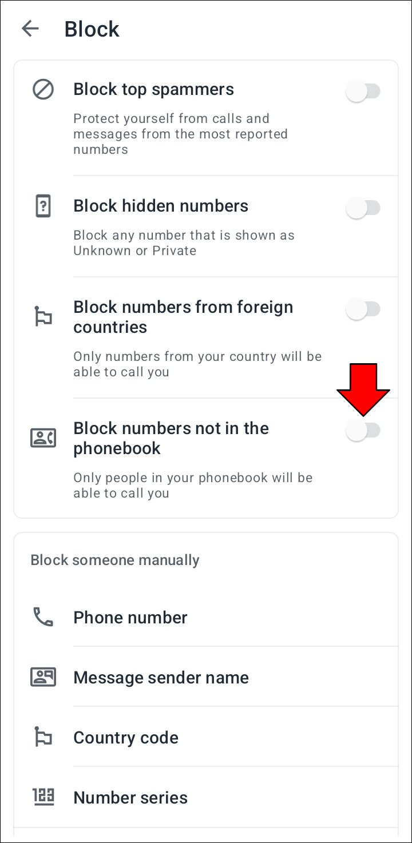This screenshot has height=843, width=412.
Task: Tap the foreign countries flag icon
Action: pos(43,317)
